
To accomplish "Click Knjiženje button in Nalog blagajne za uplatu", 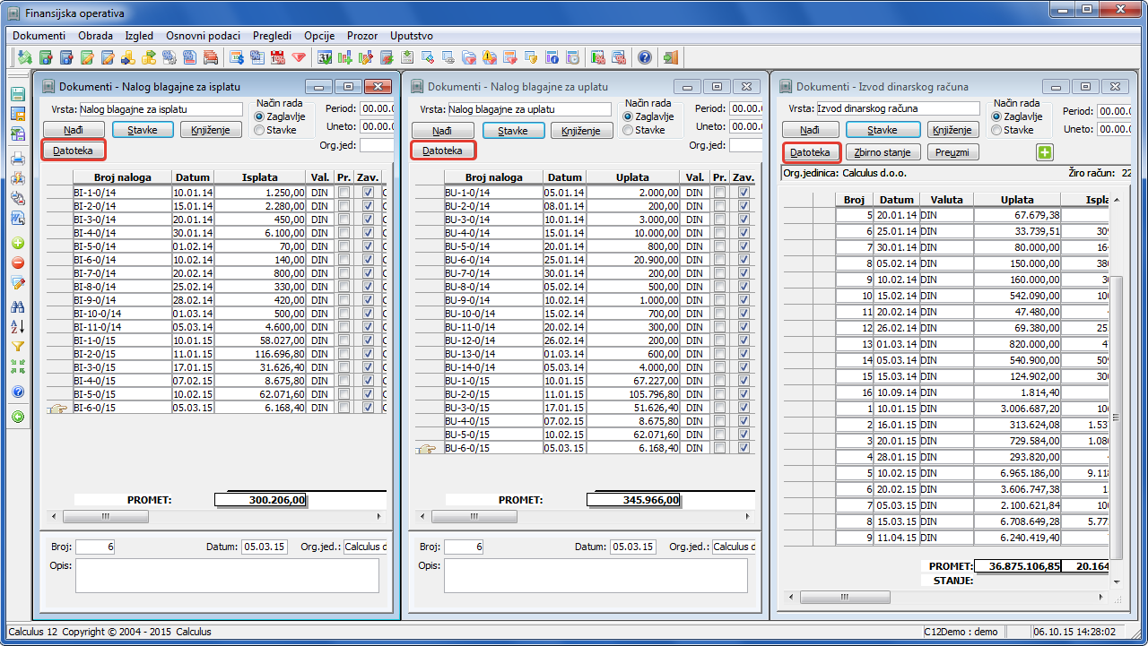I will [x=580, y=130].
